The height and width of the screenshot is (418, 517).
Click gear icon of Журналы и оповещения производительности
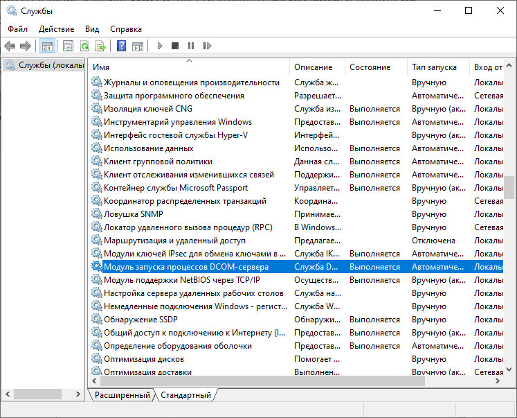97,82
